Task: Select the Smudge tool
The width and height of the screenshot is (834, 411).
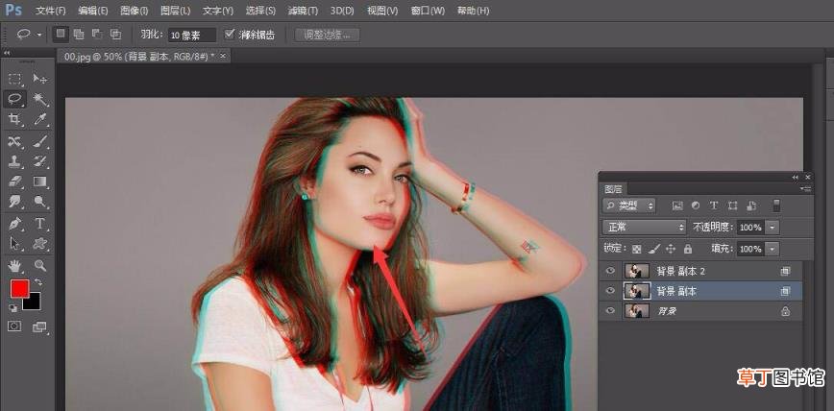Action: pyautogui.click(x=15, y=201)
